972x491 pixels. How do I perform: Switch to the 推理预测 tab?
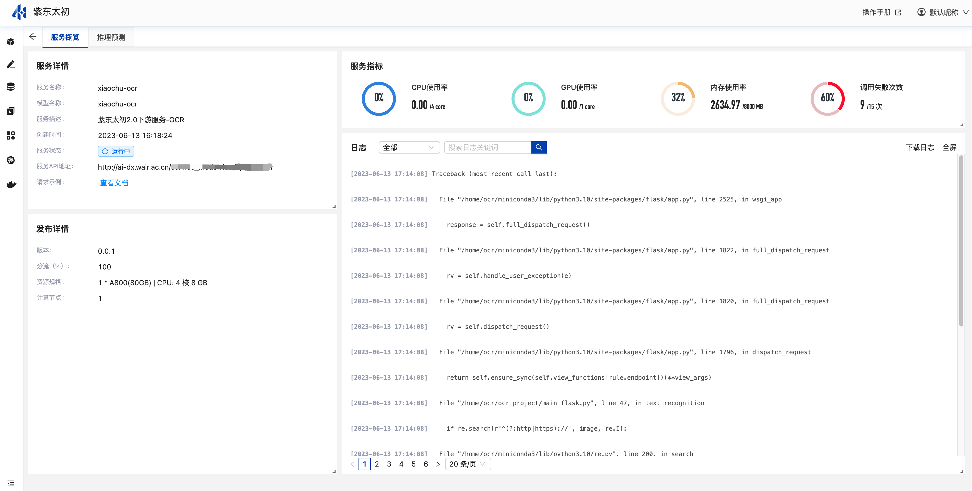111,37
